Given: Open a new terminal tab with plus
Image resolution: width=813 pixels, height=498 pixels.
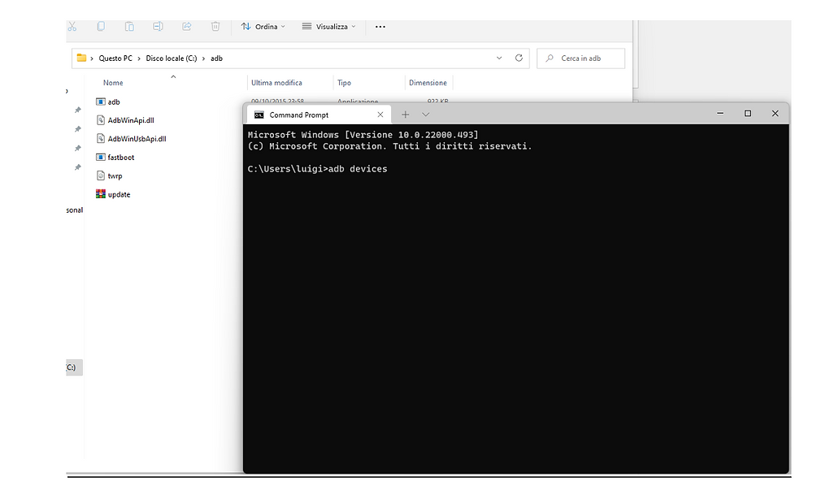Looking at the screenshot, I should (406, 115).
